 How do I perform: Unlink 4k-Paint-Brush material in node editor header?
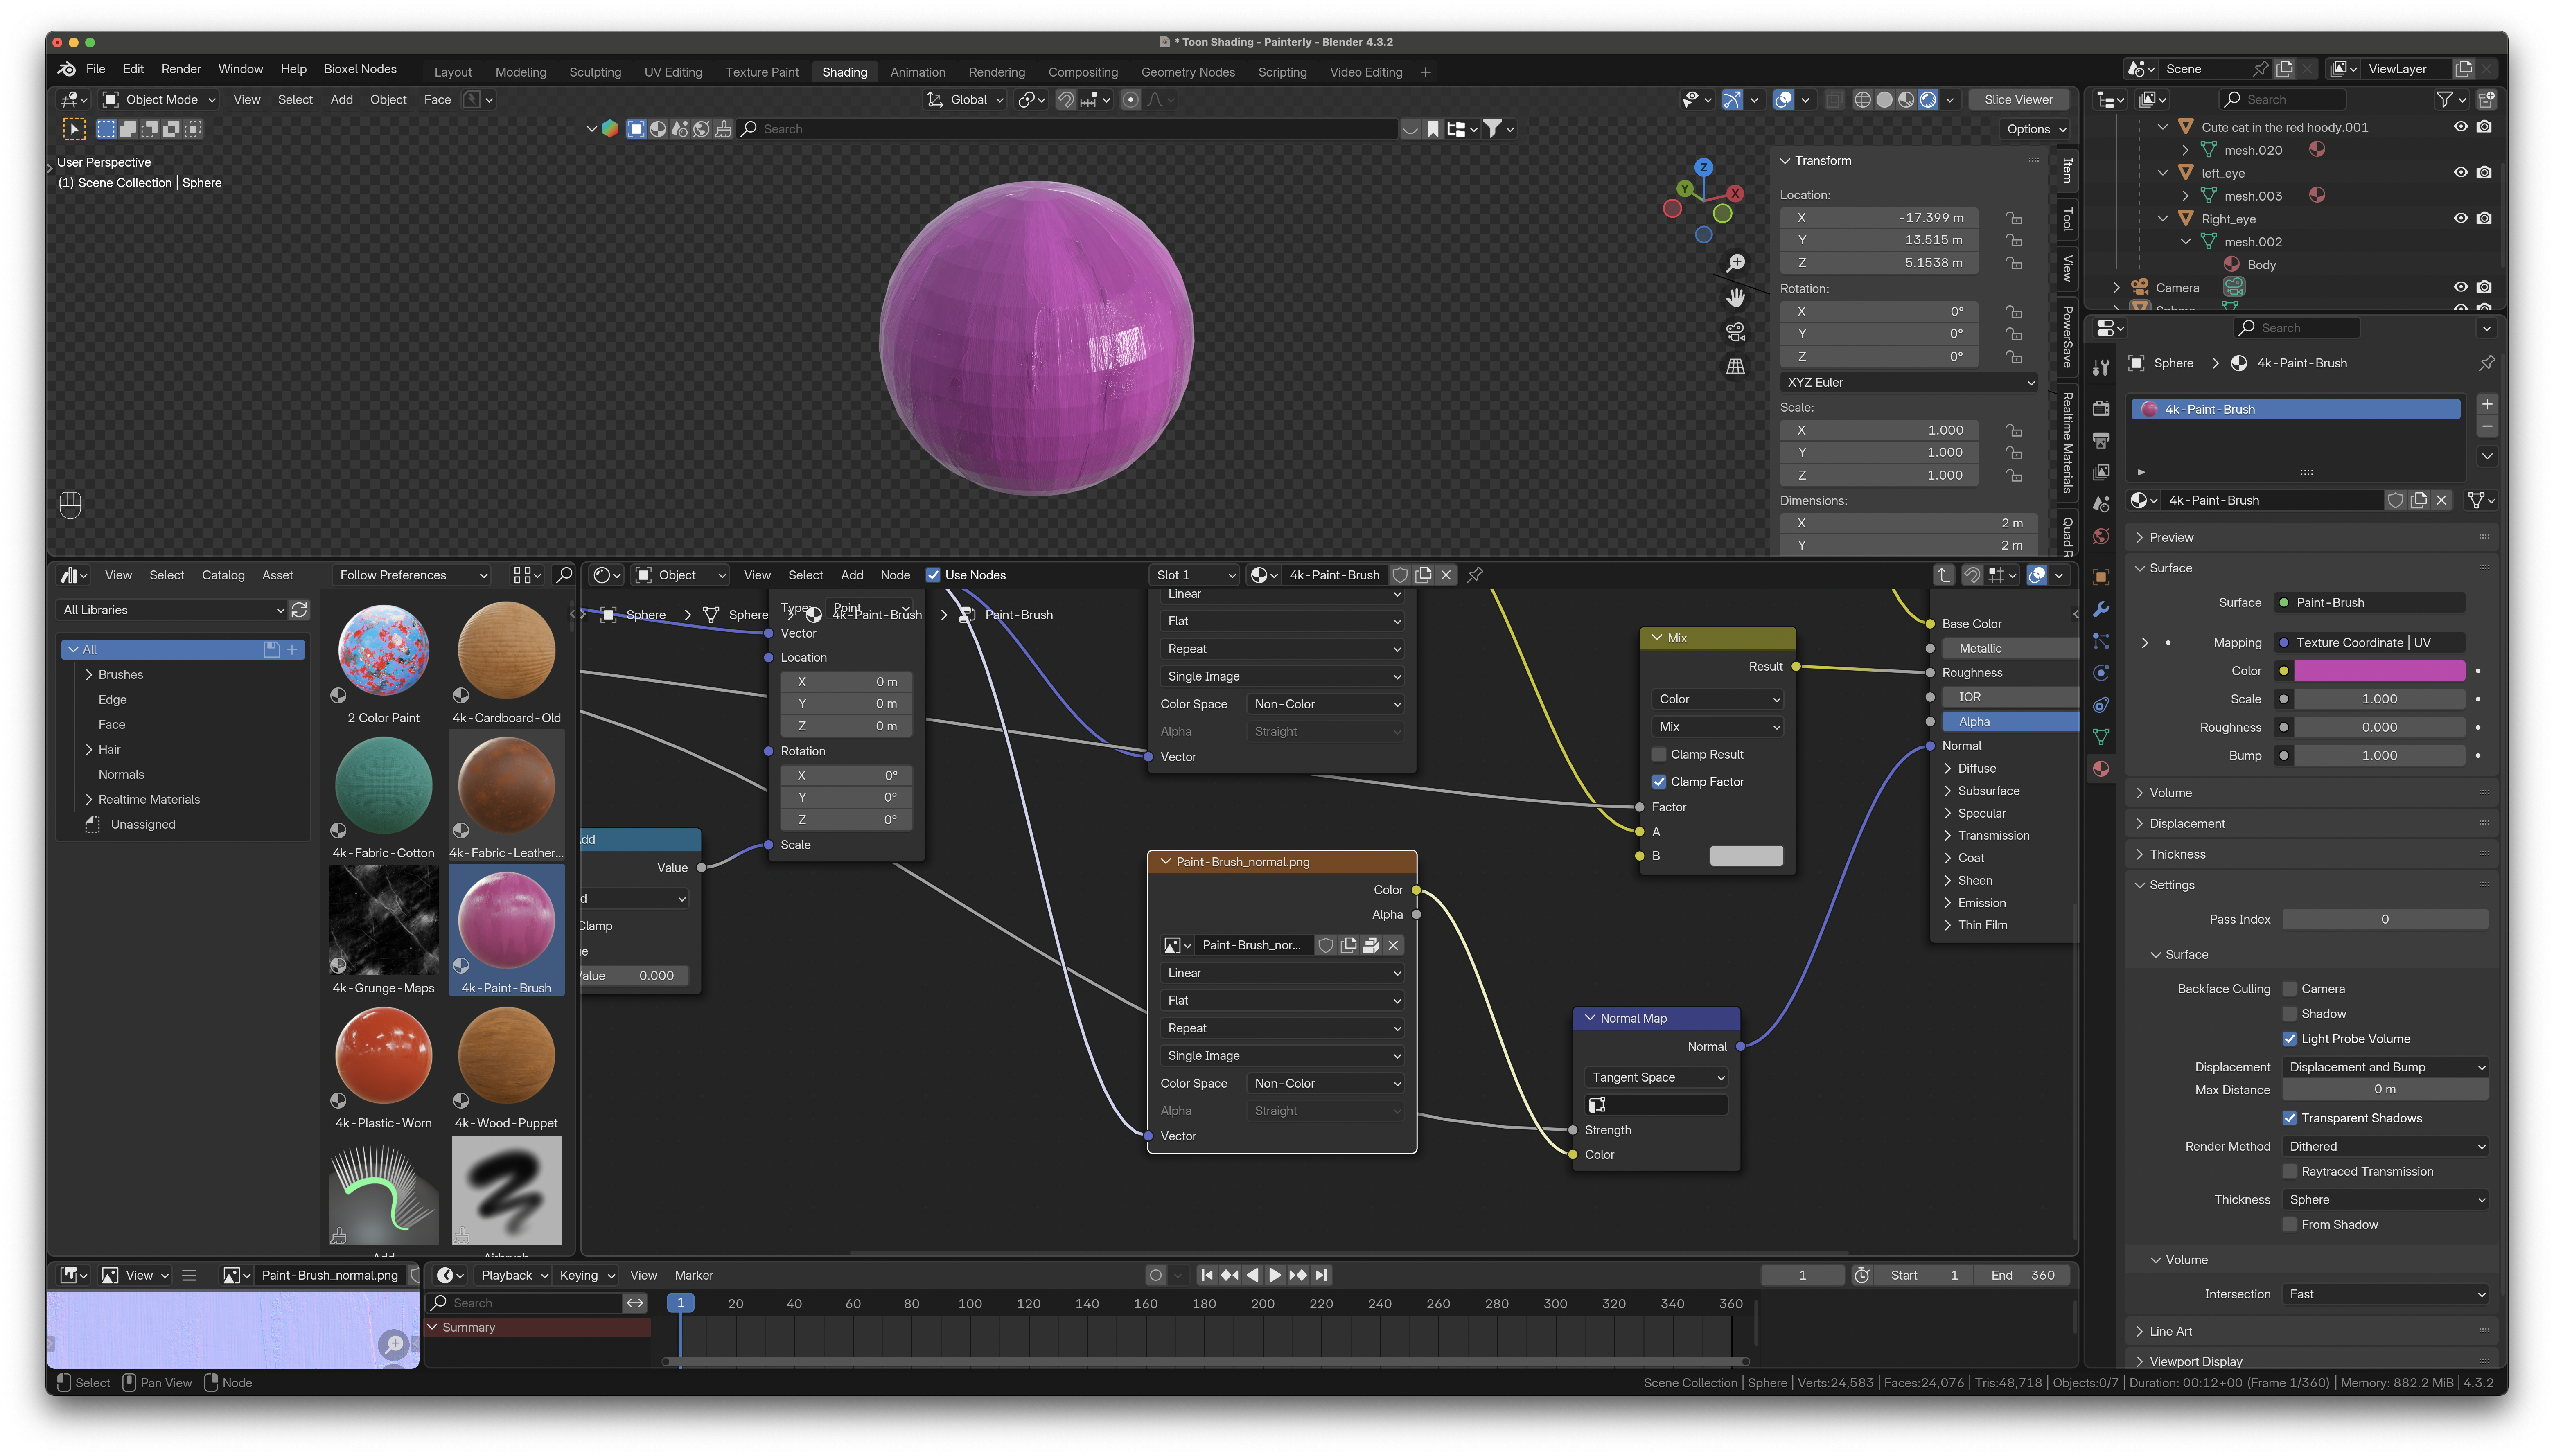tap(1446, 575)
